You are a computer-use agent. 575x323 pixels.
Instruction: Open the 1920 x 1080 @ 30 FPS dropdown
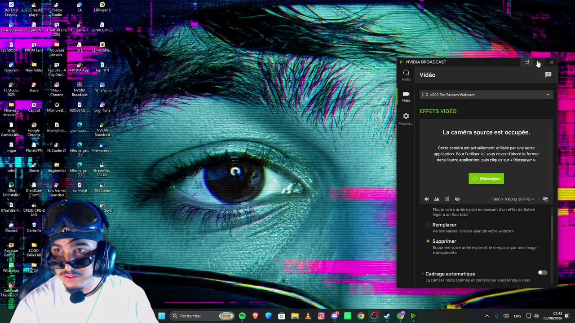pyautogui.click(x=513, y=199)
